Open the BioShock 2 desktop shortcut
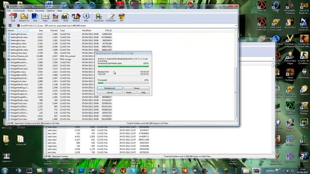This screenshot has height=174, width=310. [x=290, y=23]
